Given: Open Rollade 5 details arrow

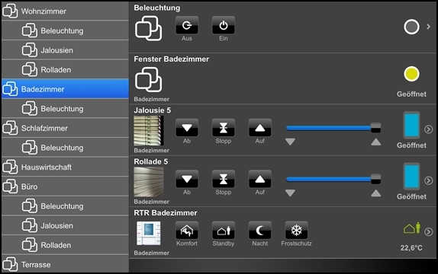Looking at the screenshot, I should 429,180.
